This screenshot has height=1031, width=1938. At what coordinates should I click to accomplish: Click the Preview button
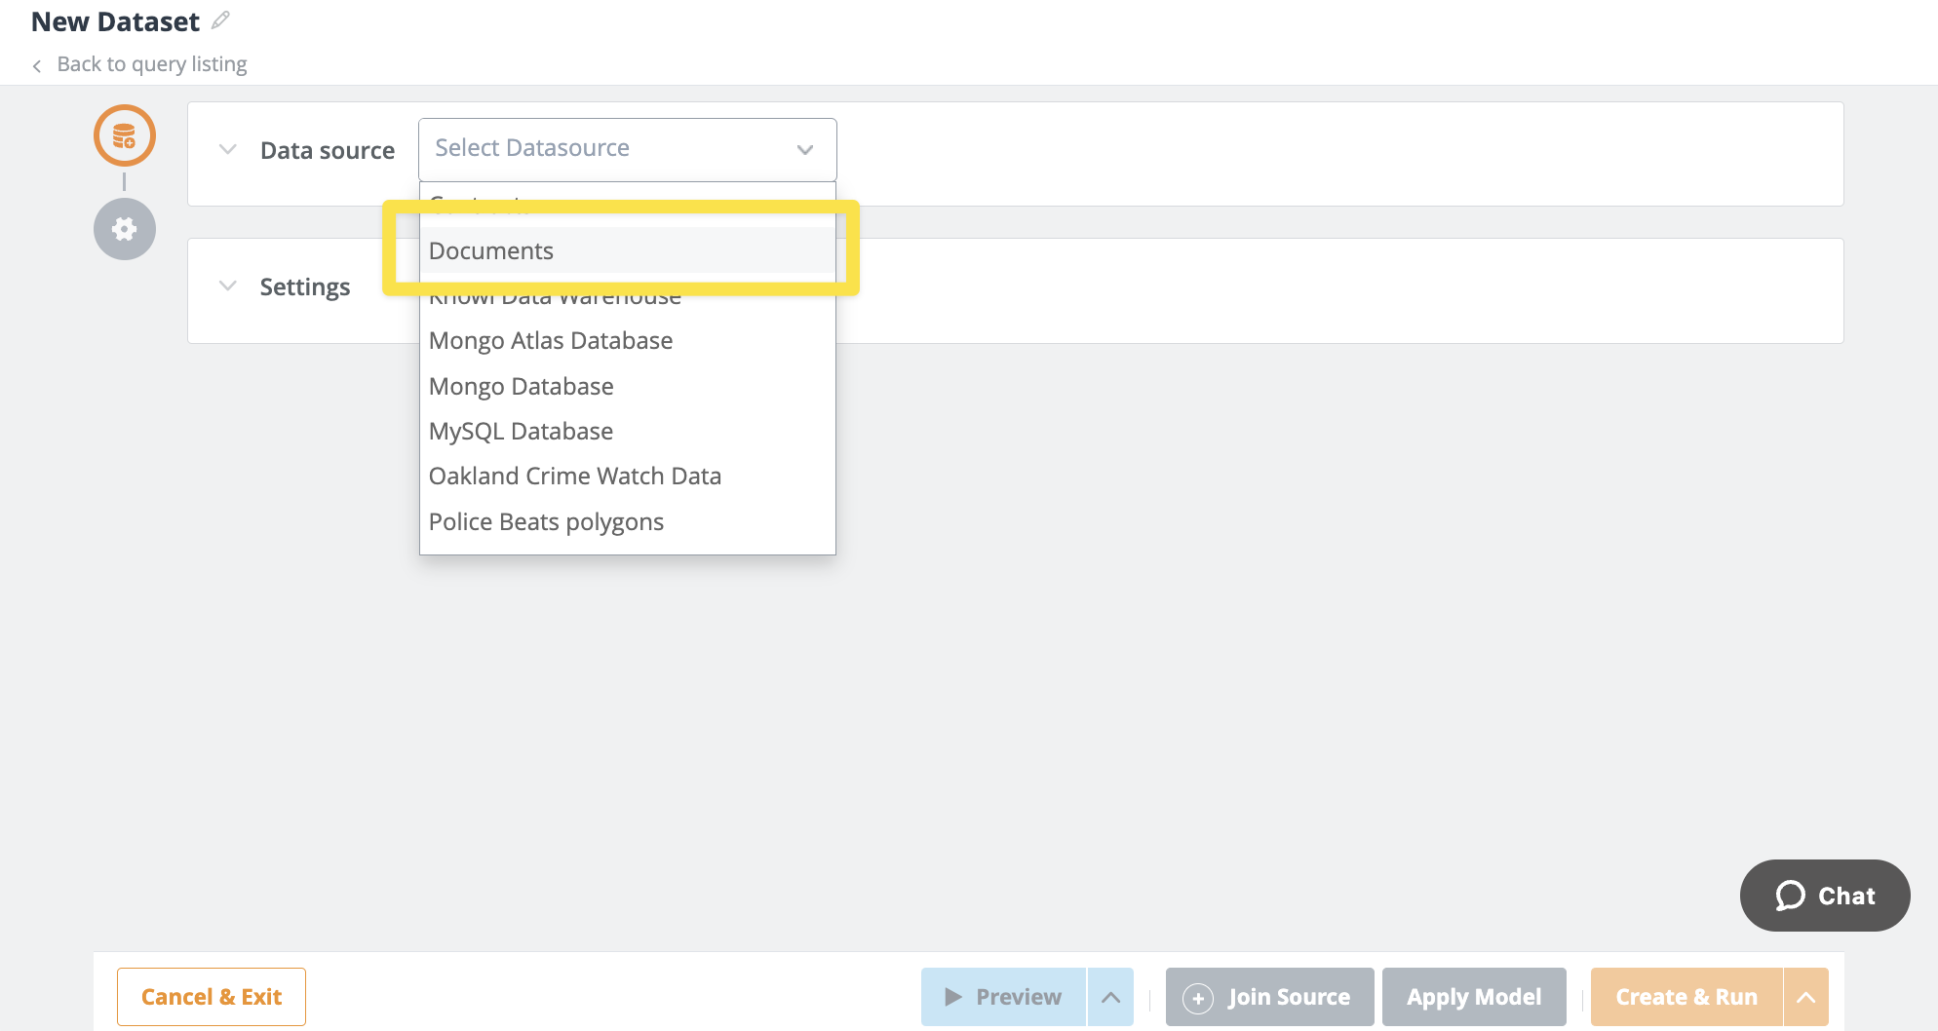1003,997
